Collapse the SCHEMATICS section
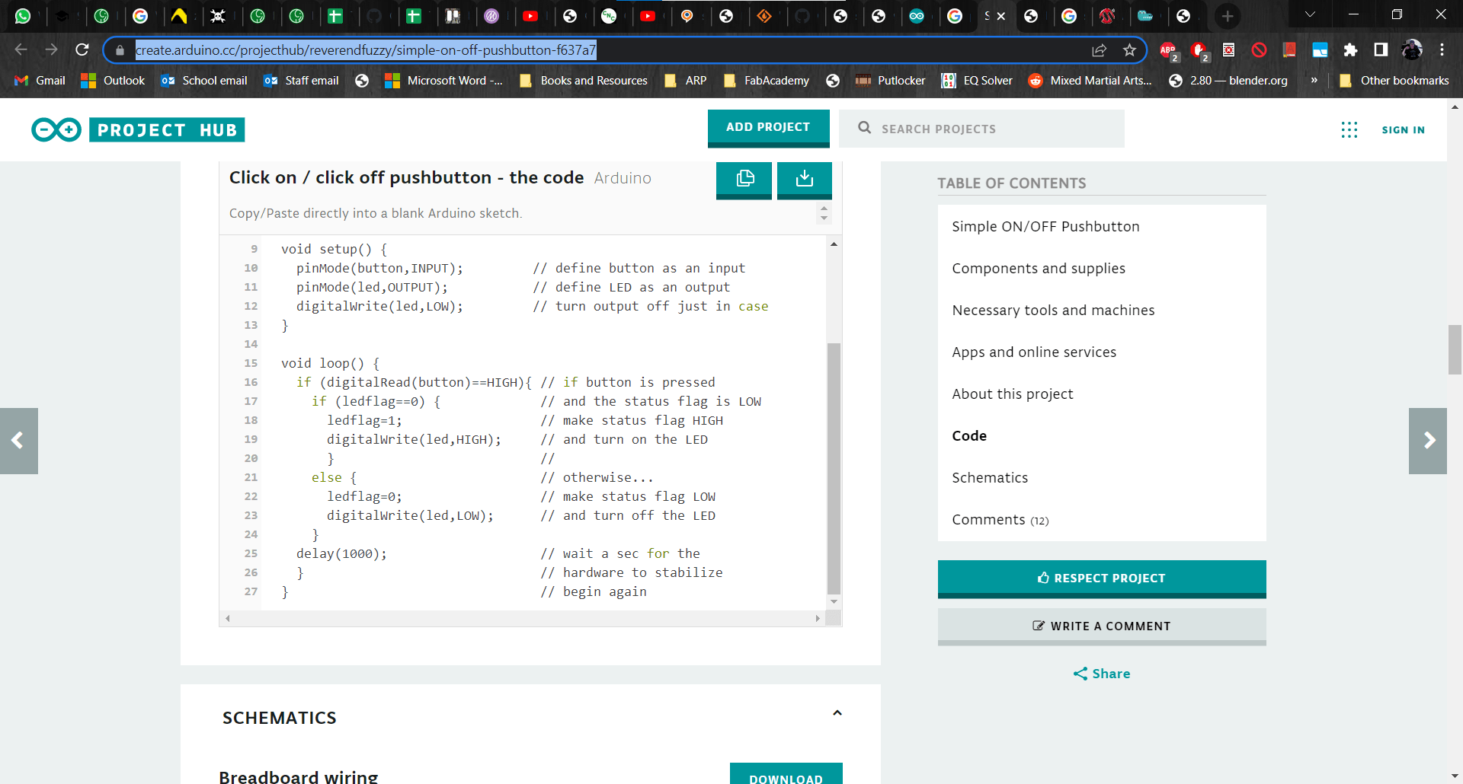 [x=837, y=713]
